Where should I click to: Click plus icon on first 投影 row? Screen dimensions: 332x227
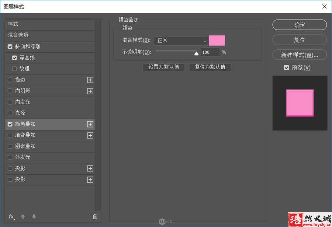[x=90, y=168]
